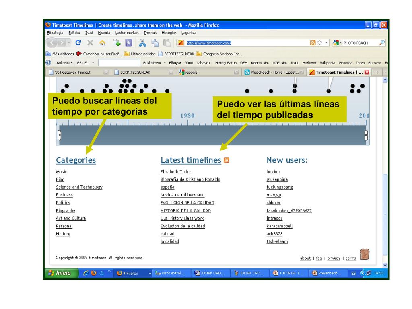Click the Internet Explorer quick launch icon
This screenshot has width=412, height=309.
point(86,273)
